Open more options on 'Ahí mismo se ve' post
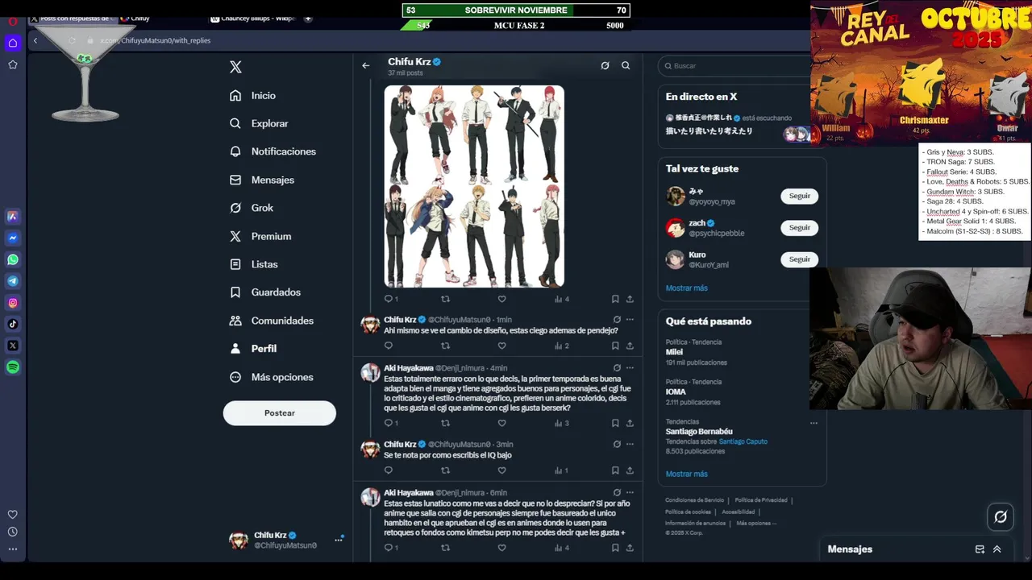Viewport: 1032px width, 580px height. [630, 320]
